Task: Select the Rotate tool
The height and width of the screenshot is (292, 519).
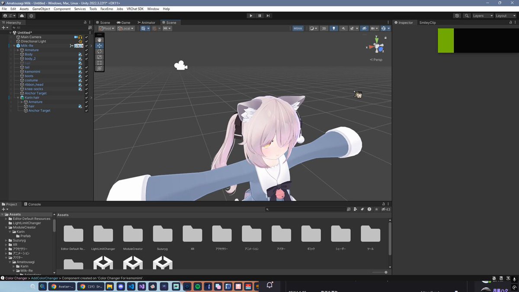Action: [x=99, y=51]
